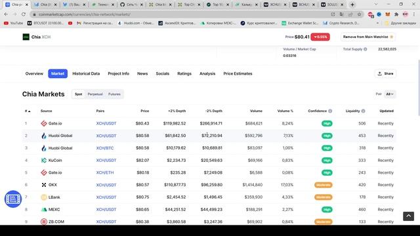
Task: Open the News tab
Action: coord(142,73)
